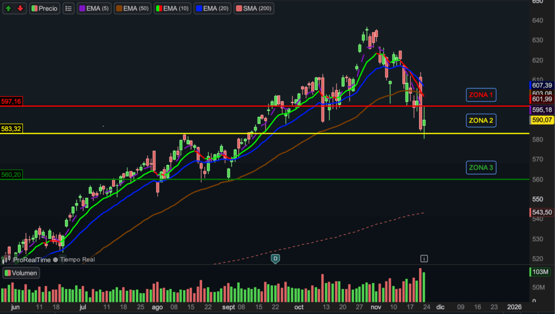The width and height of the screenshot is (555, 314).
Task: Click the Precio candlestick color icon
Action: pyautogui.click(x=35, y=8)
